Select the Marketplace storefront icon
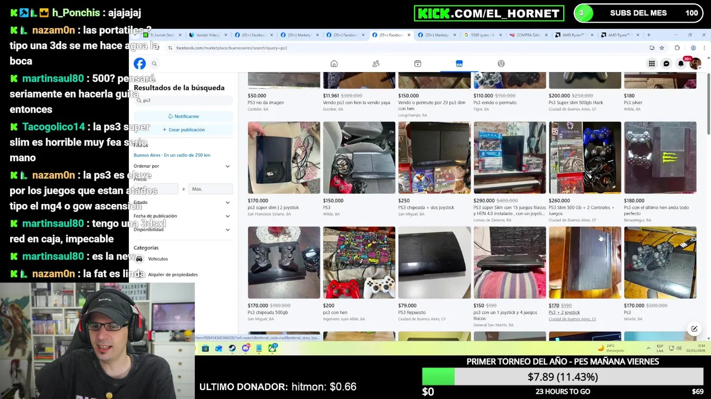The width and height of the screenshot is (711, 399). tap(459, 64)
